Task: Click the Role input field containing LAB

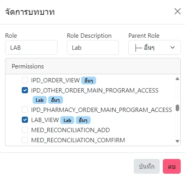Action: pos(31,47)
